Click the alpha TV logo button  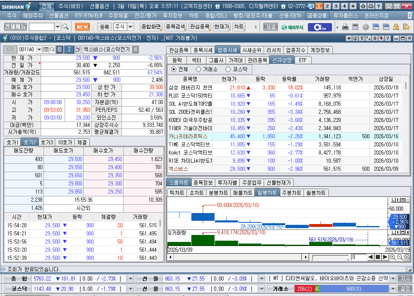point(320,27)
